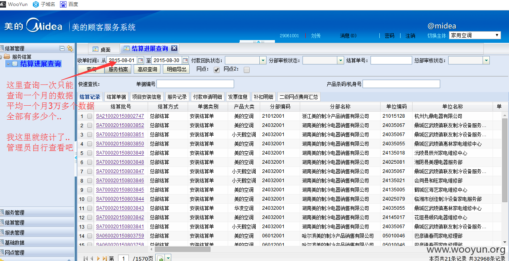Click the 桌面 tab grid icon
The width and height of the screenshot is (509, 261).
95,49
